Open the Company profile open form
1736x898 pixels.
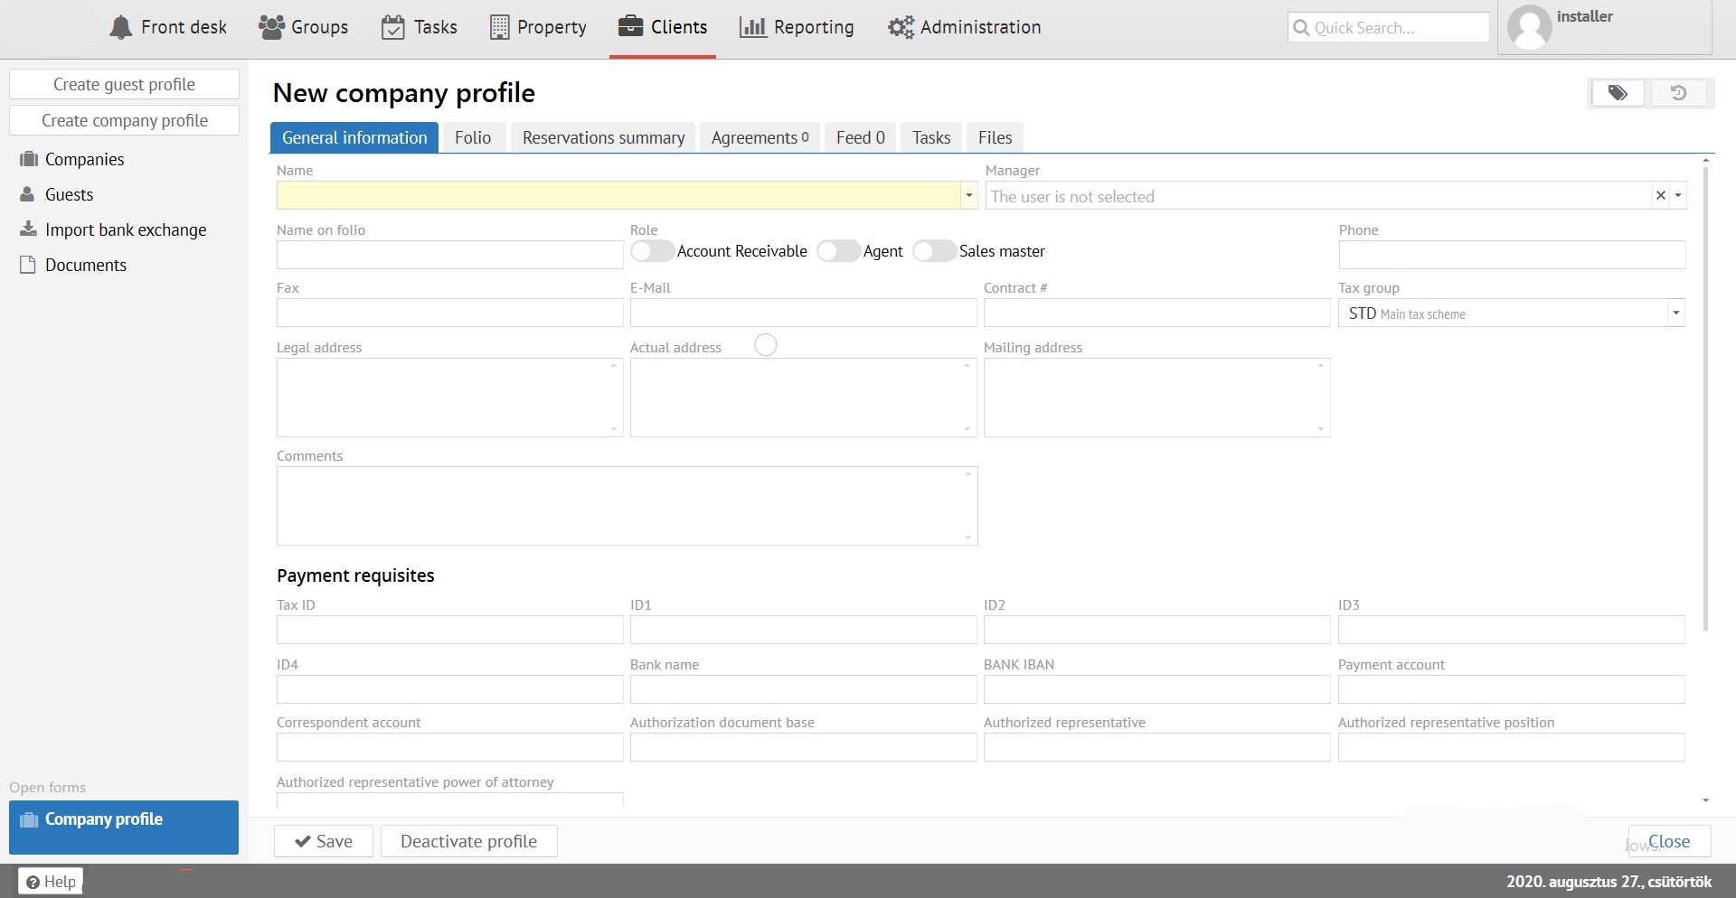[124, 827]
